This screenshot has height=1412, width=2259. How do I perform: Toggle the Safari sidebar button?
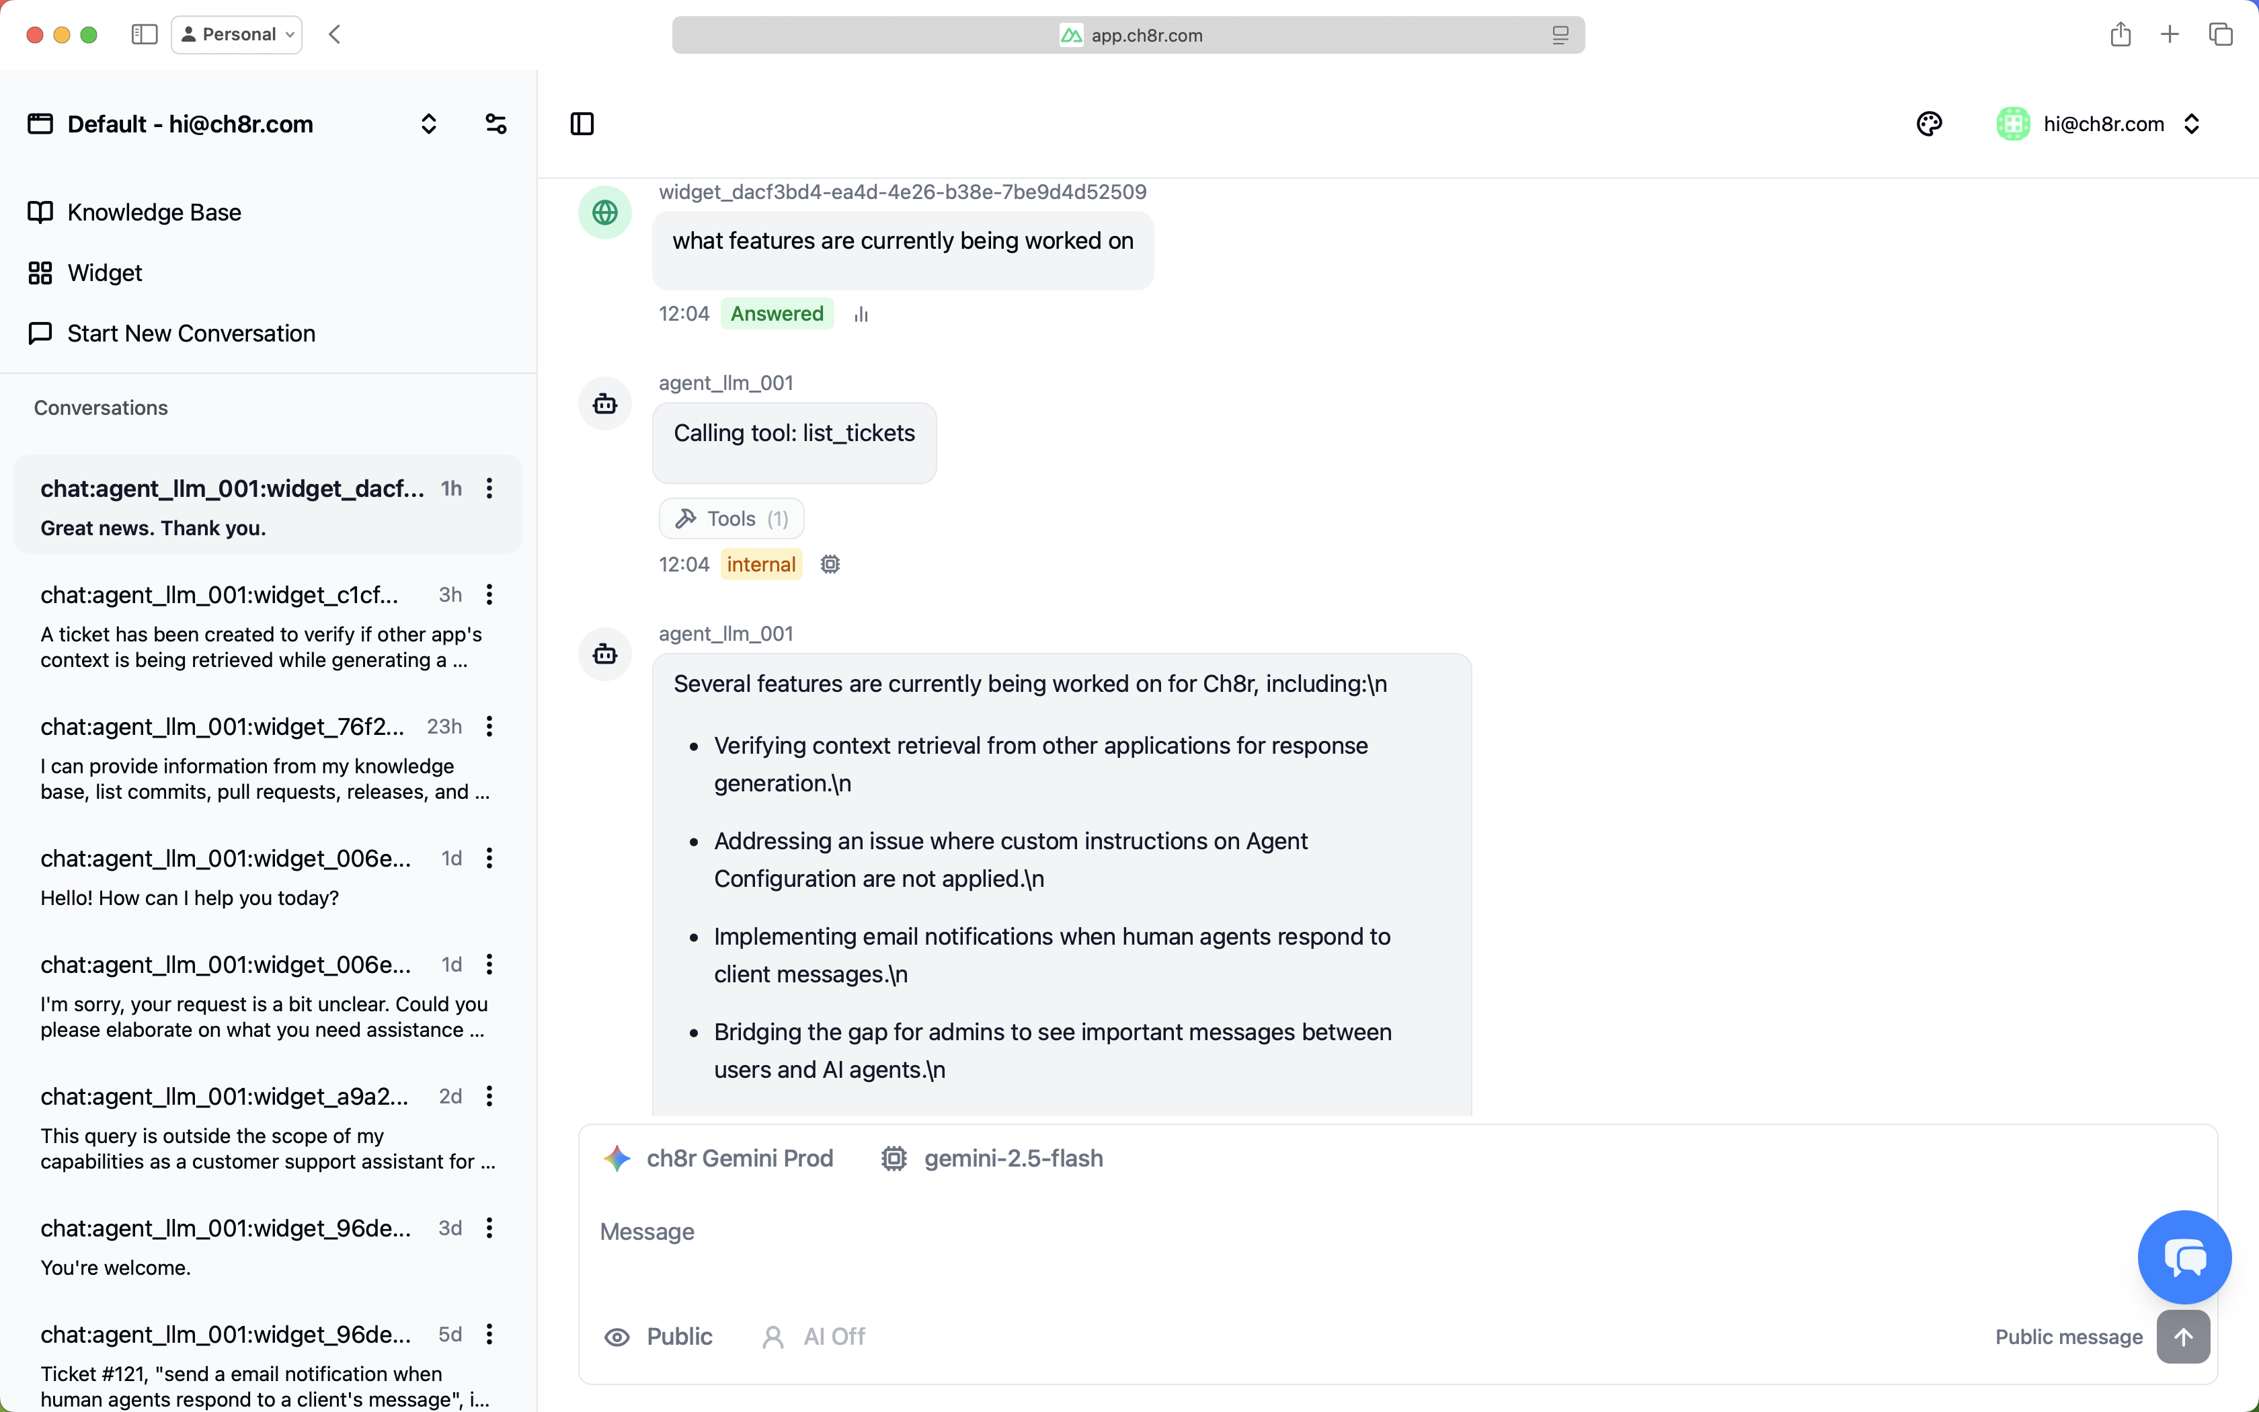(x=144, y=34)
